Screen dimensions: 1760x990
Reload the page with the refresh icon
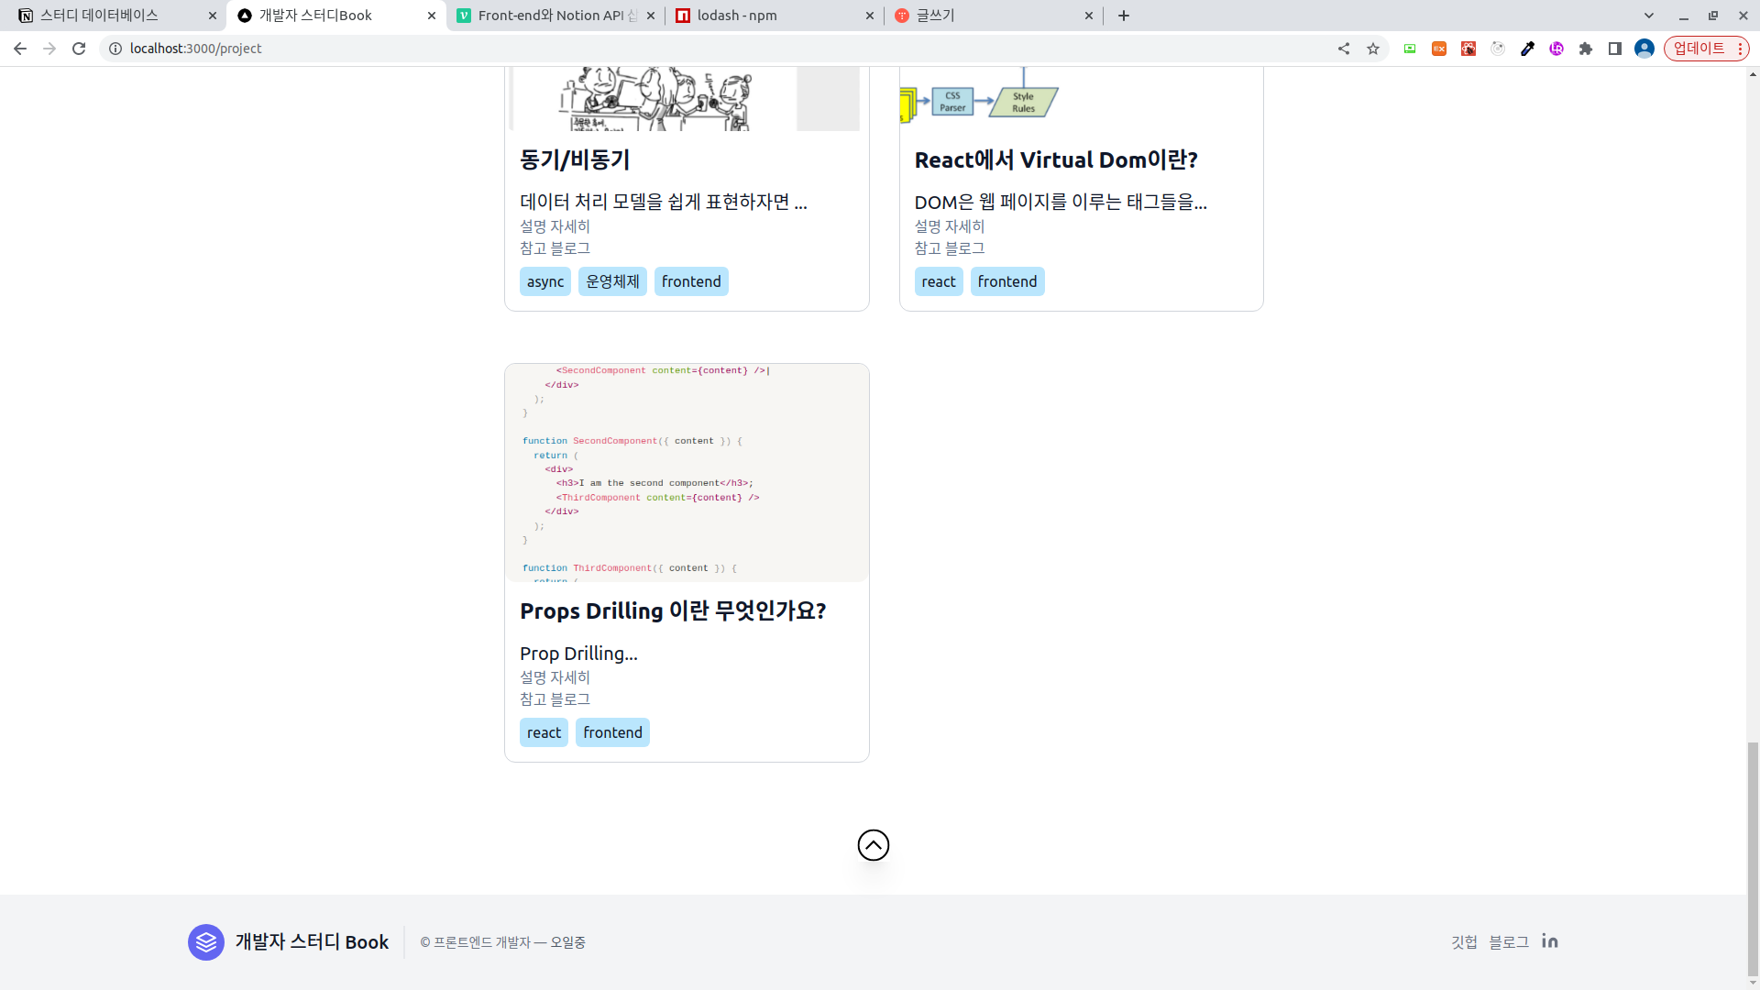[x=79, y=49]
